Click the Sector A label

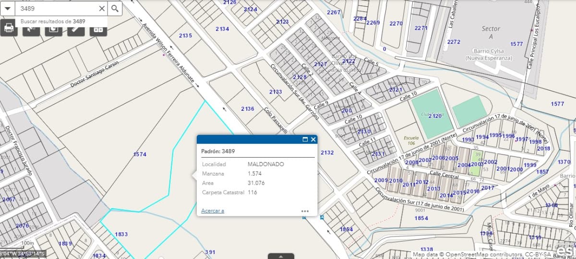(x=491, y=33)
